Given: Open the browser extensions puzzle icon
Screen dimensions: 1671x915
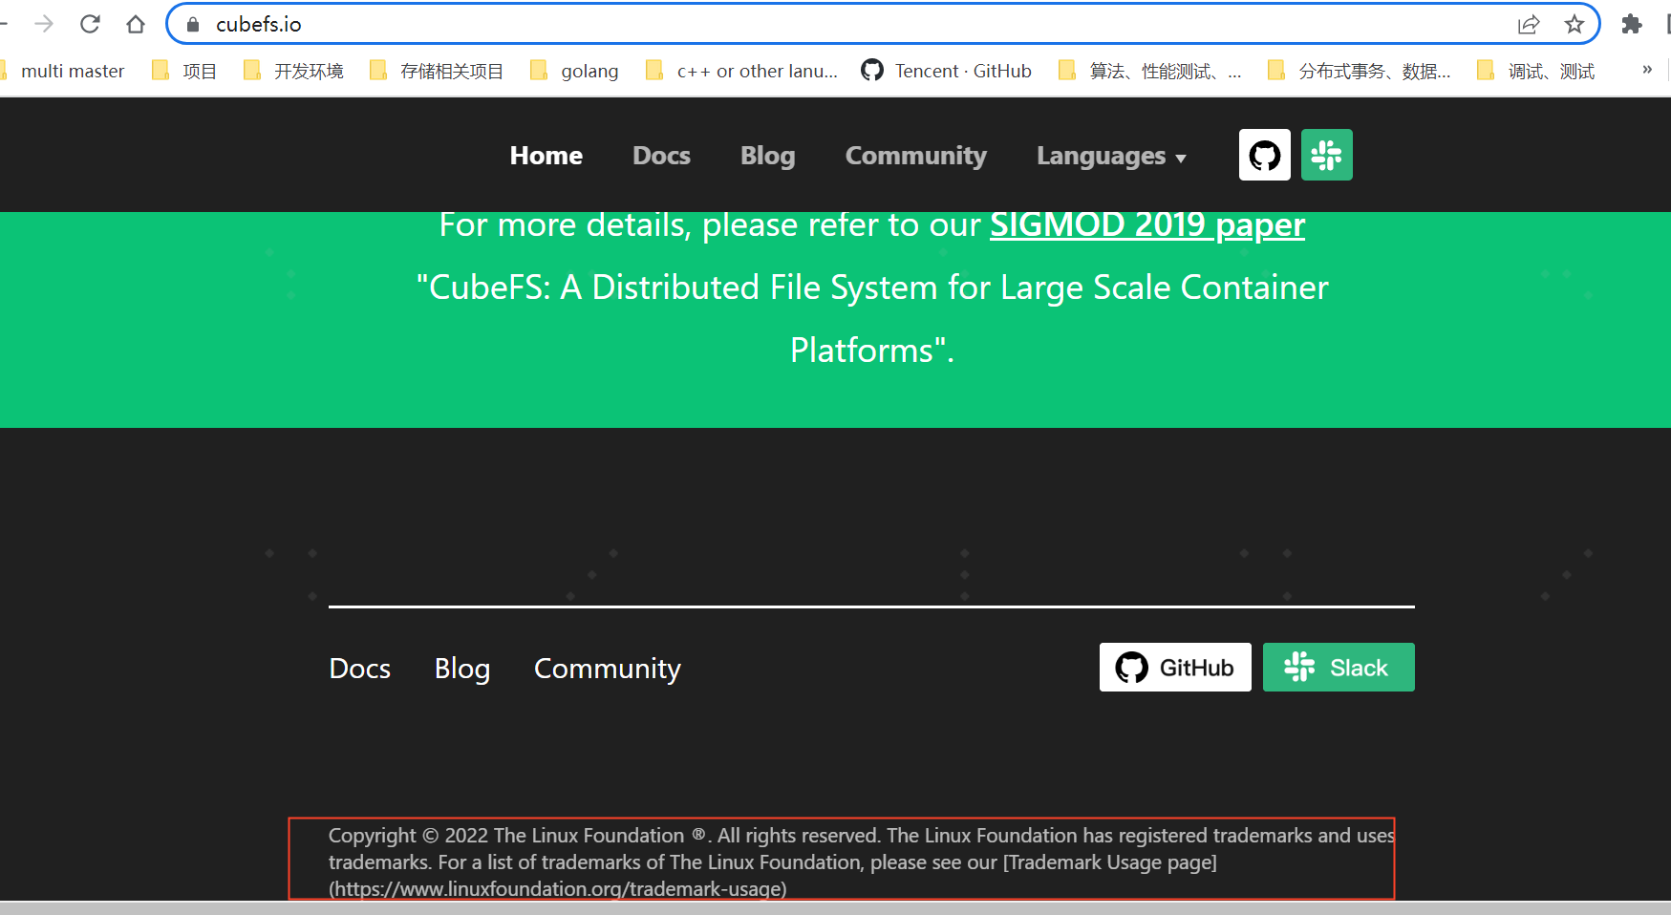Looking at the screenshot, I should pos(1632,24).
